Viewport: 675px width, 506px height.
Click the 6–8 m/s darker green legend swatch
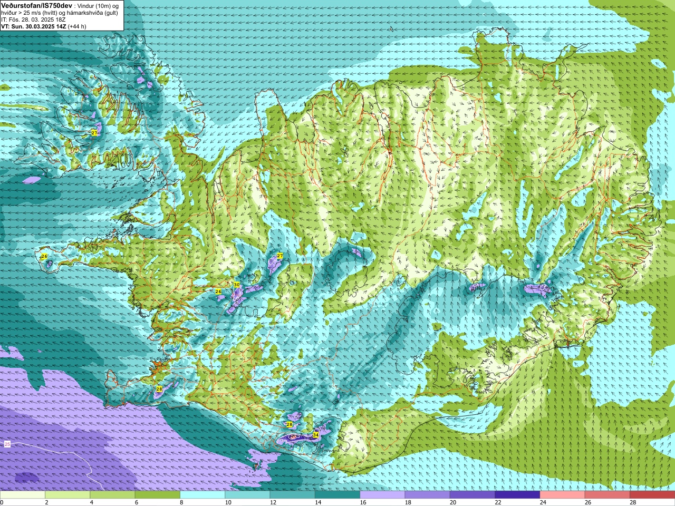point(157,495)
